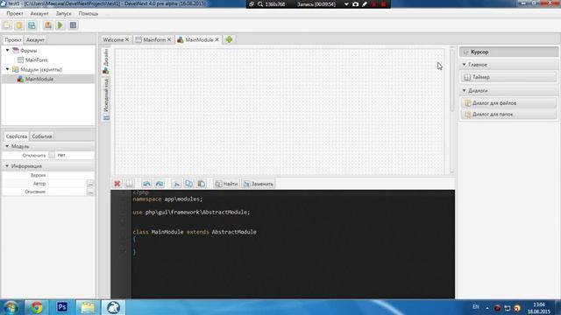Viewport: 561px width, 315px height.
Task: Switch to the MainModule editor tab
Action: point(199,39)
